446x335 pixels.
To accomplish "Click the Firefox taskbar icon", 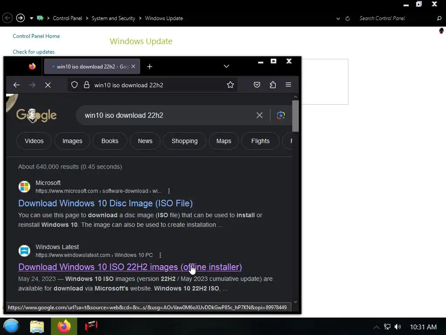I will 64,326.
